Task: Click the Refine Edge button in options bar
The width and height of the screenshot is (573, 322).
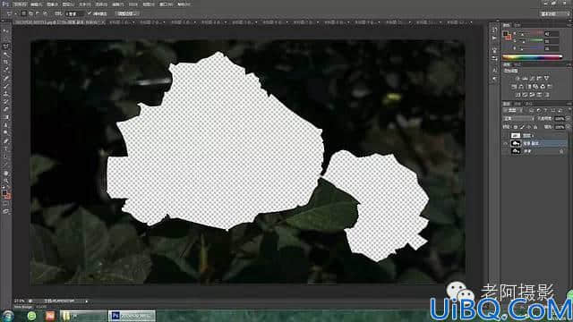Action: tap(127, 13)
